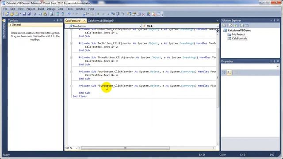Open Find with the binoculars icon
Viewport: 283px width, 159px height.
click(52, 14)
